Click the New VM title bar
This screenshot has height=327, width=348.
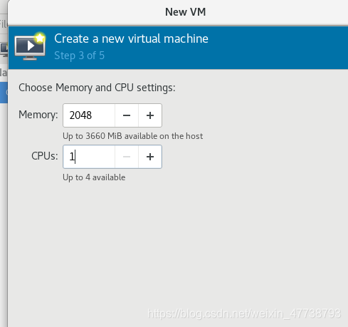point(185,12)
